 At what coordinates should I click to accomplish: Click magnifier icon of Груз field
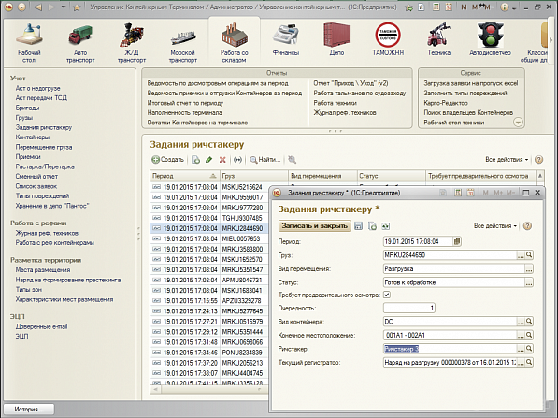529,255
